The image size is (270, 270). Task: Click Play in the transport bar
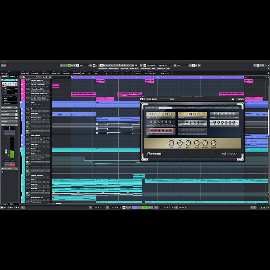(x=145, y=207)
